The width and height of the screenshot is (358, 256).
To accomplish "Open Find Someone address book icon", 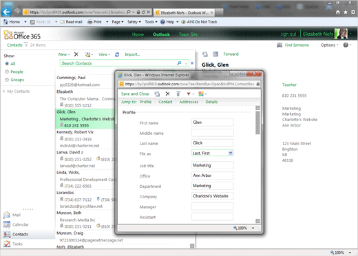I will tap(280, 45).
